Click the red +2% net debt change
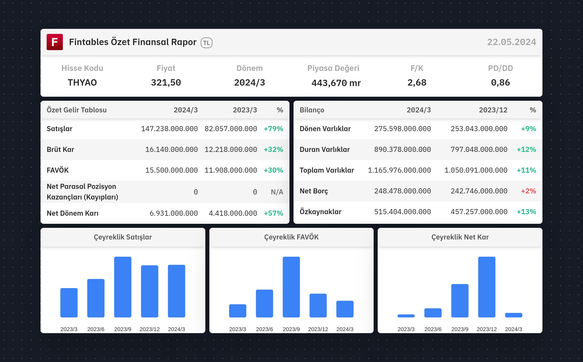The image size is (583, 362). click(x=529, y=191)
